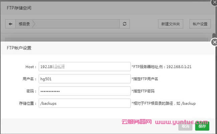Click the vertical scrollbar on the right edge

(214, 36)
